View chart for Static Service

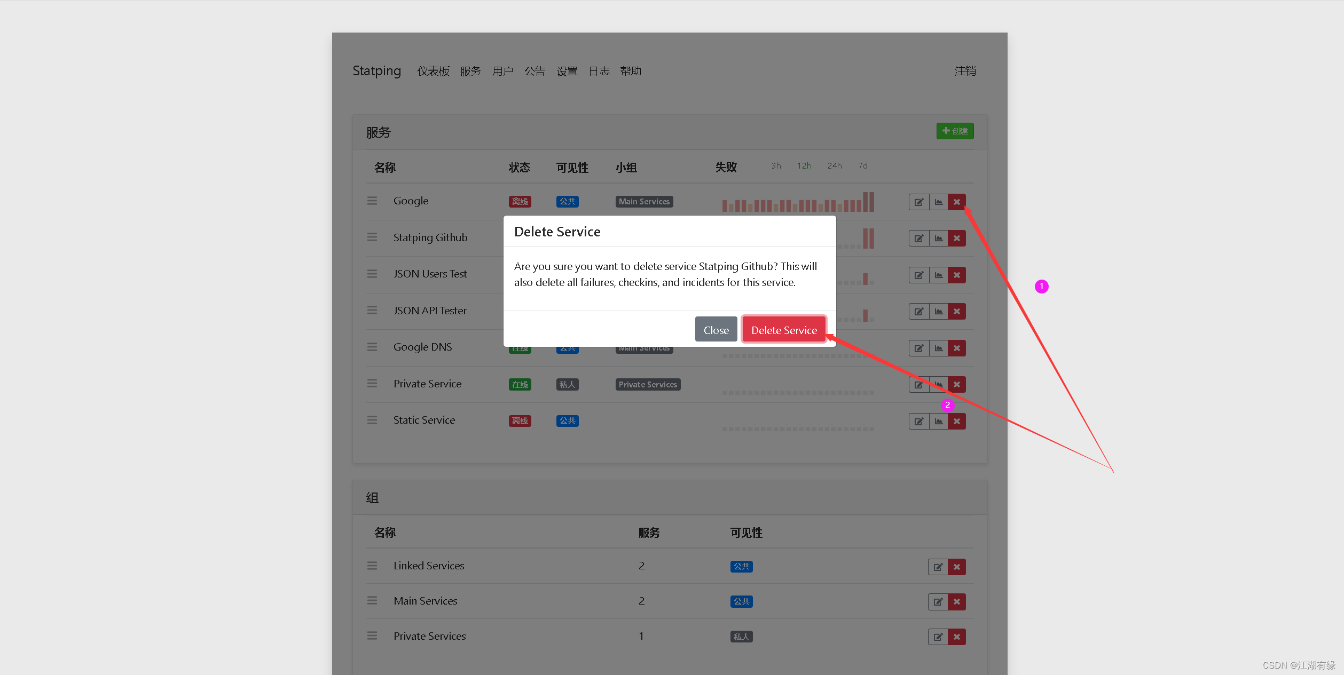coord(939,422)
